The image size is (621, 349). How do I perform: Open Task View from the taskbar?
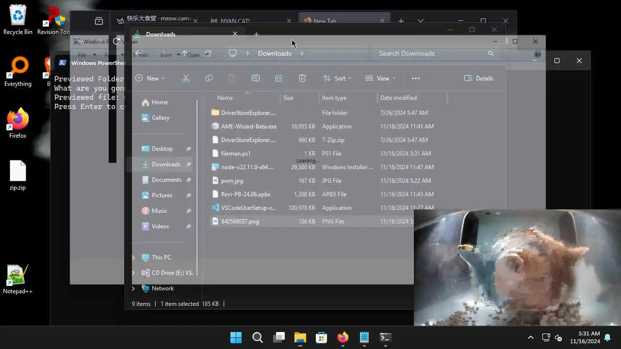tap(279, 337)
